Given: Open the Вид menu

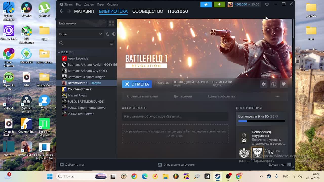Looking at the screenshot, I should (x=78, y=4).
